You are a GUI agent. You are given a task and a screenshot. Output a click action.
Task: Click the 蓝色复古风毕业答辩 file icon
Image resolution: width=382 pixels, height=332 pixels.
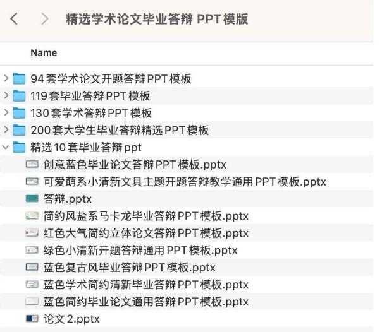point(32,267)
